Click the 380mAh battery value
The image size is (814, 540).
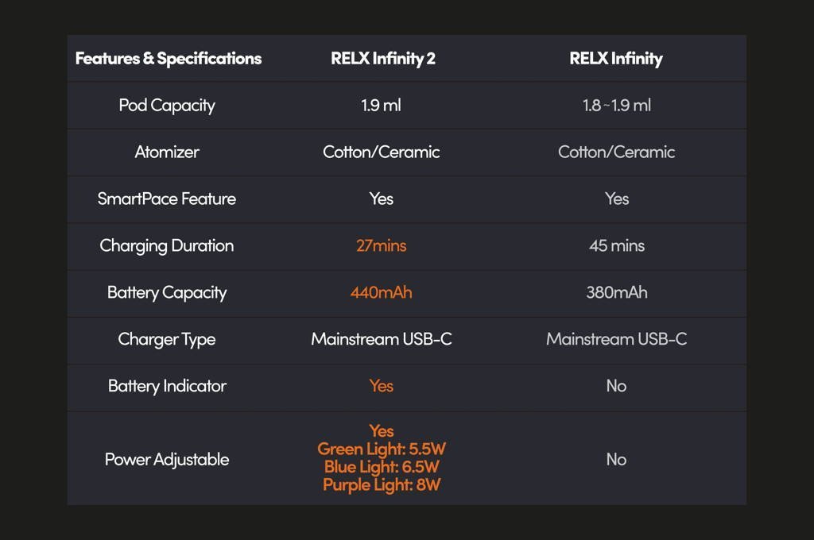pyautogui.click(x=616, y=293)
